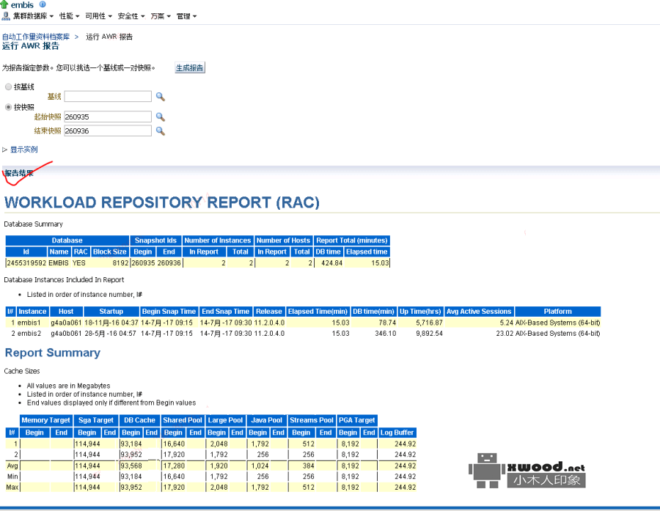Screen dimensions: 660x511
Task: Click the Report Summary heading
Action: tap(53, 353)
